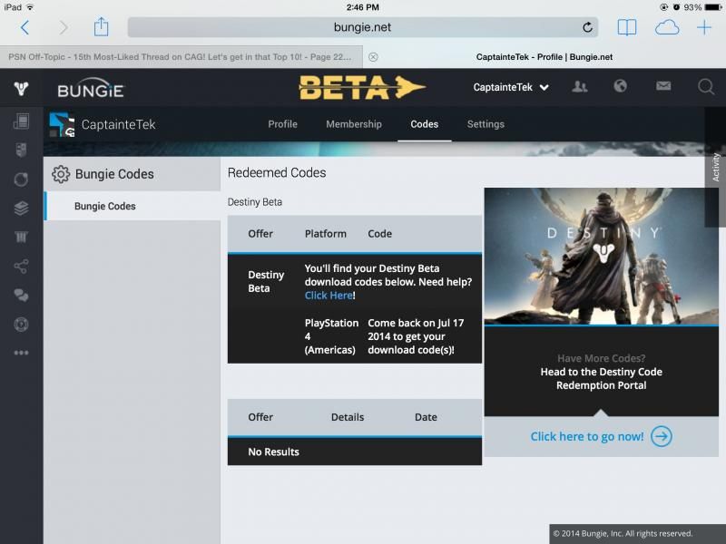Image resolution: width=726 pixels, height=544 pixels.
Task: Show iCloud tabs in Safari
Action: coord(667,28)
